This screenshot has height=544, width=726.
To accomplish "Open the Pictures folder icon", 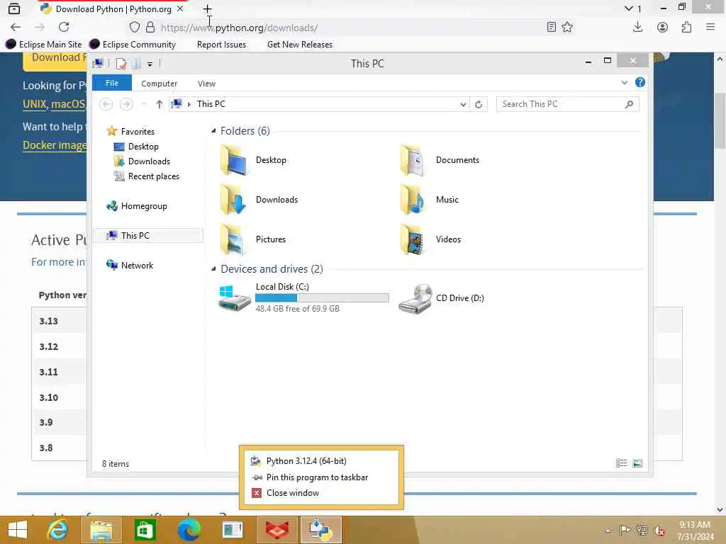I will click(233, 239).
